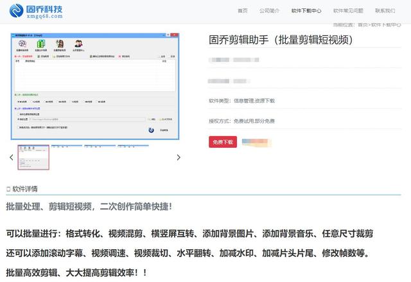Image resolution: width=411 pixels, height=282 pixels.
Task: Click the red 免费下载 button
Action: 223,142
